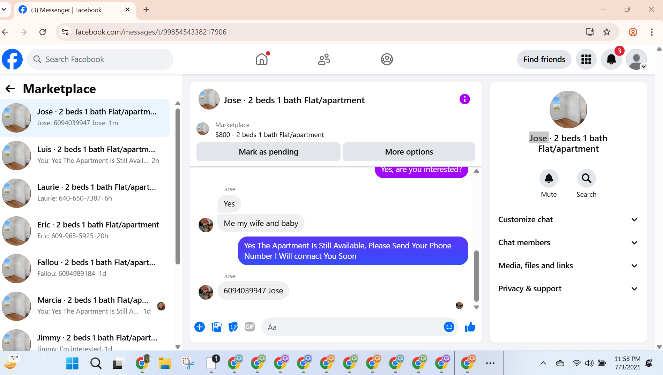Open the account profile avatar menu

636,59
